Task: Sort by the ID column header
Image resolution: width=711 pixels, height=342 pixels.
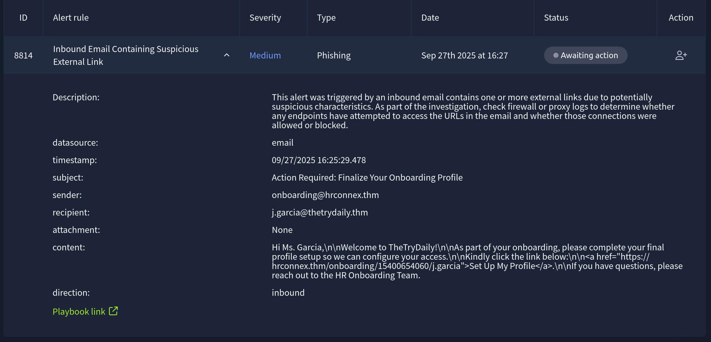Action: point(23,18)
